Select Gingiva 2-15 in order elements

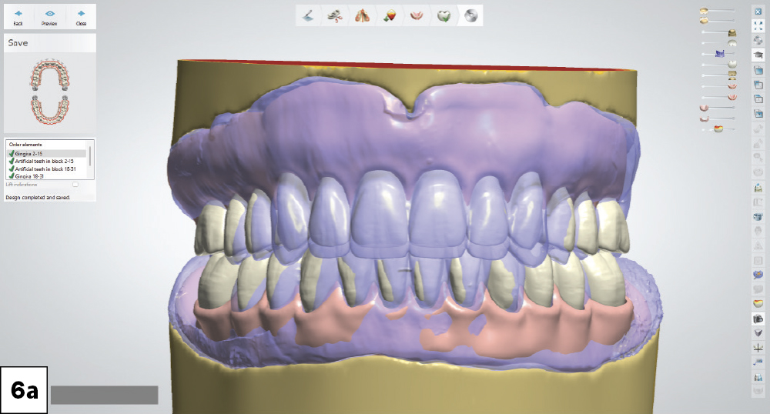[x=47, y=154]
